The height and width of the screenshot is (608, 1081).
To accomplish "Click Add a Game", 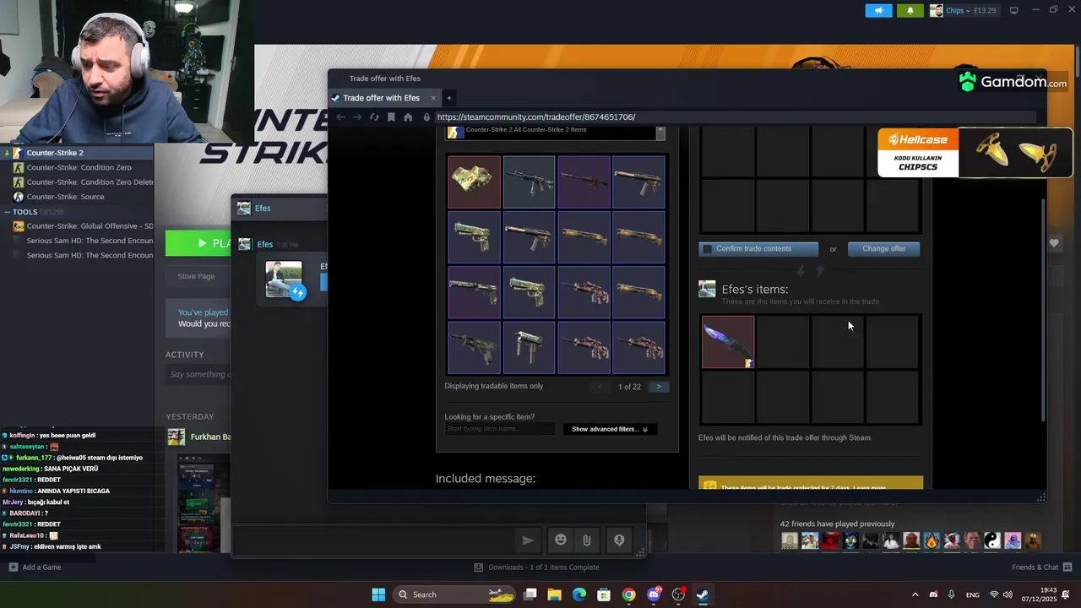I will [x=35, y=567].
